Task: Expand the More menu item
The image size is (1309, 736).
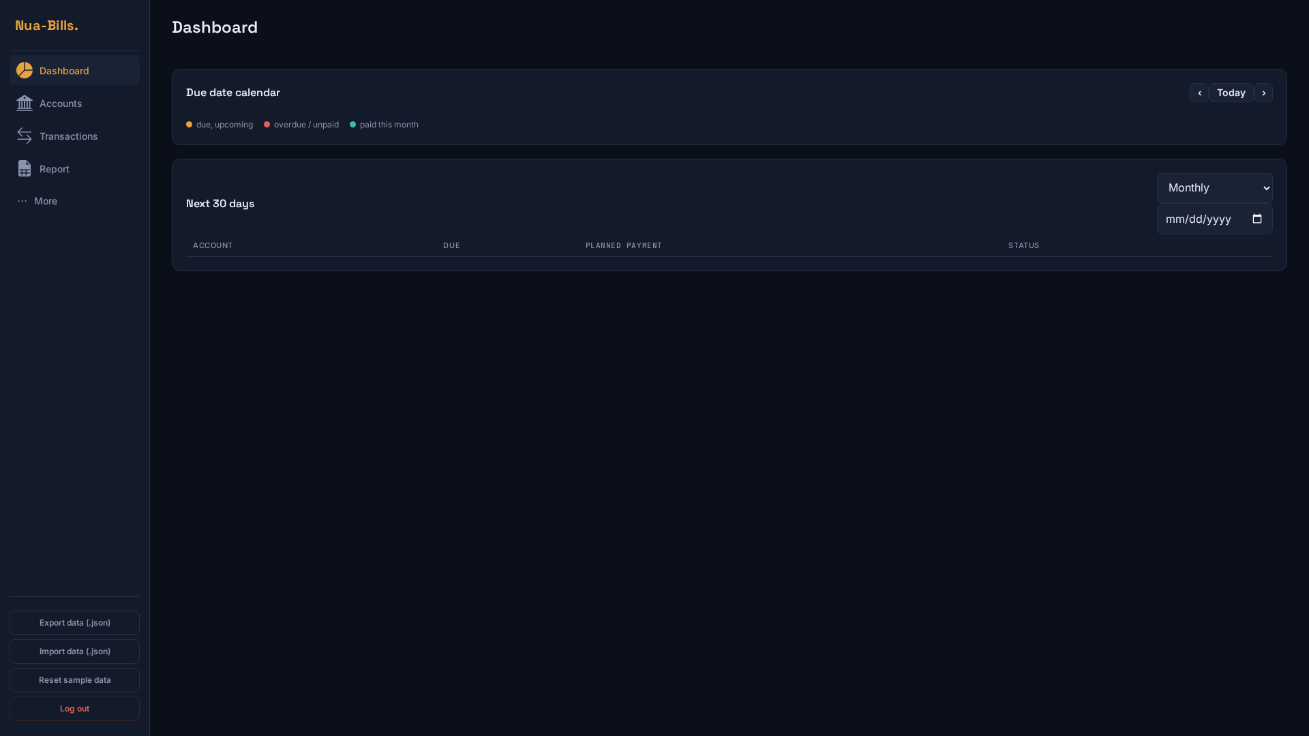Action: pyautogui.click(x=74, y=201)
